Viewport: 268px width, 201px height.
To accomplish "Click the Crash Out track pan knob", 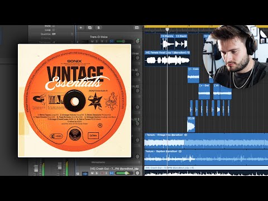I will pyautogui.click(x=137, y=173).
